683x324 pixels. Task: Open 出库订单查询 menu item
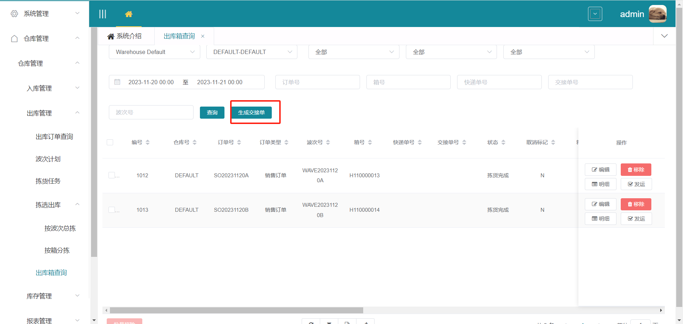click(x=54, y=137)
